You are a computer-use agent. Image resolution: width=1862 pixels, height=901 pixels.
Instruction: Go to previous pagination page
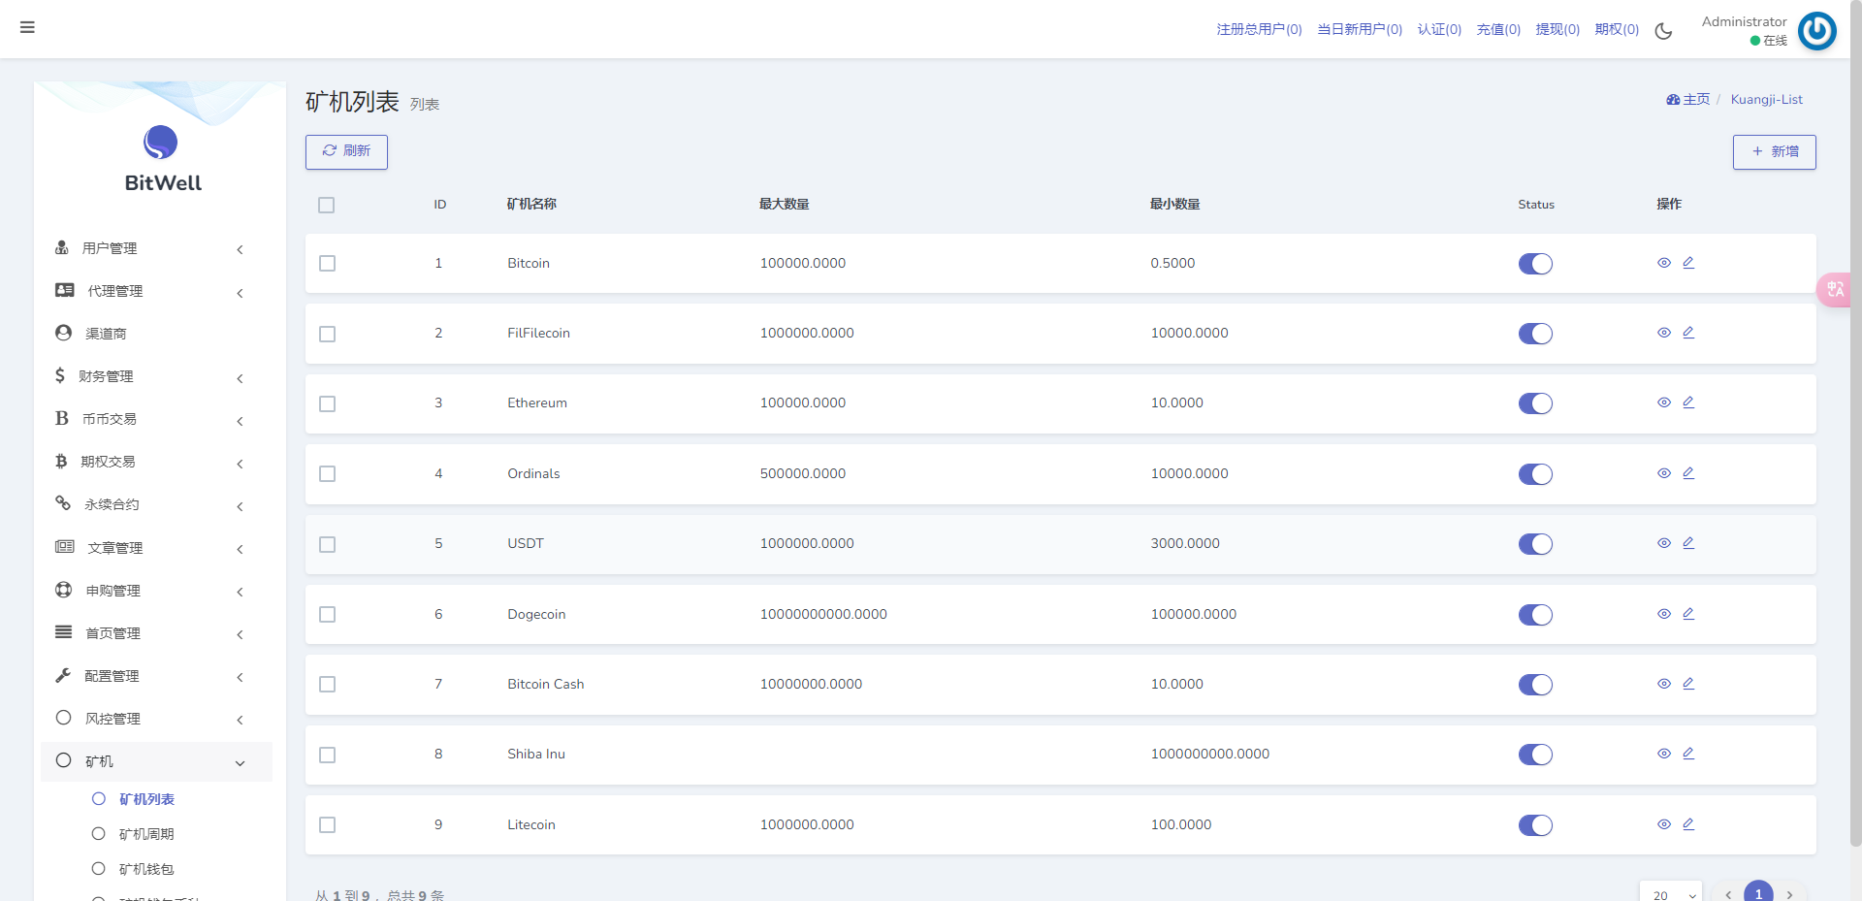1728,894
